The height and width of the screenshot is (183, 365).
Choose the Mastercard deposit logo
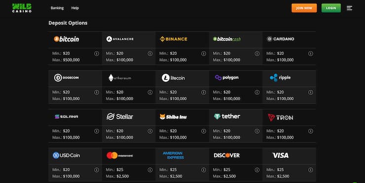click(x=120, y=155)
